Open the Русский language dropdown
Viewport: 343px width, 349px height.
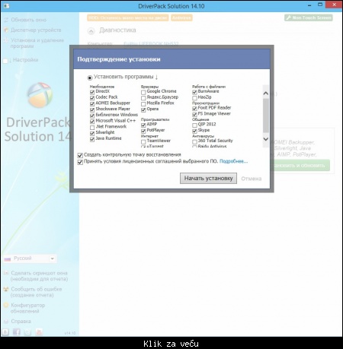tap(30, 259)
